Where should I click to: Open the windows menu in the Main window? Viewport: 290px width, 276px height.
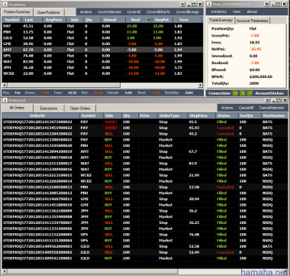(218, 11)
